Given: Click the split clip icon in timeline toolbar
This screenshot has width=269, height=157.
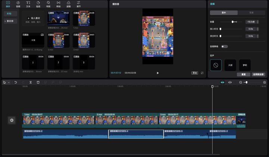Looking at the screenshot, I should tap(31, 82).
